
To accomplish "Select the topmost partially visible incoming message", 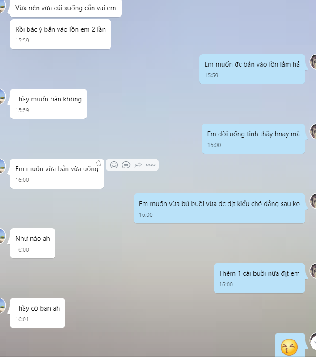I will coord(66,8).
